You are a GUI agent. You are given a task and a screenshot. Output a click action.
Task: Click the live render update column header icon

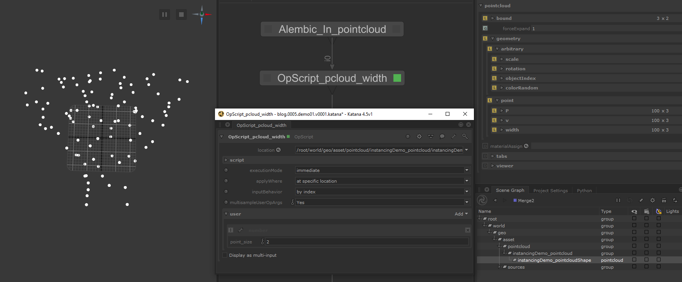[x=659, y=211]
